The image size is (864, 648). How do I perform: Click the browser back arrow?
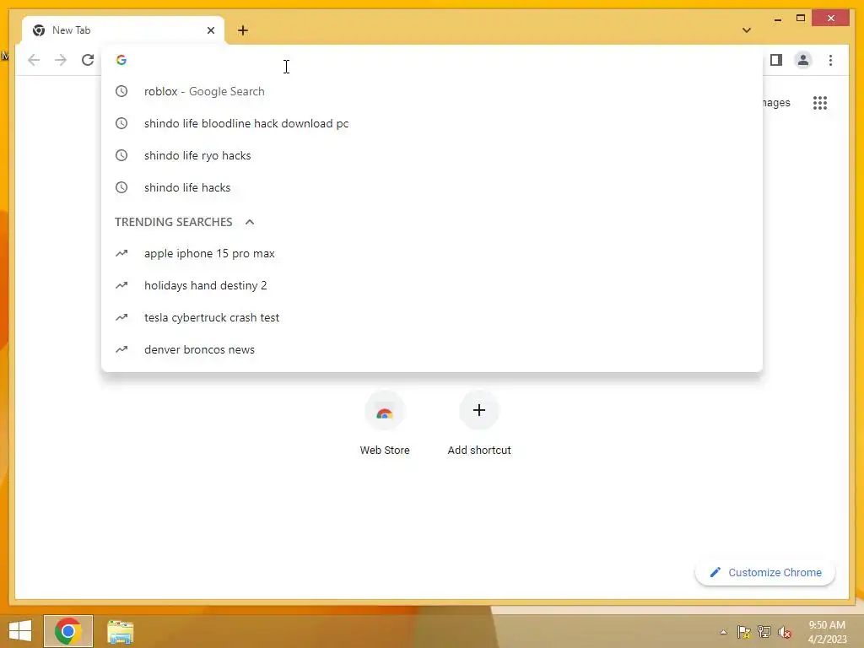point(34,60)
